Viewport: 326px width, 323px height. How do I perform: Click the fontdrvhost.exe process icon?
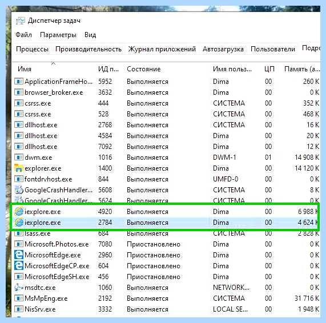19,179
